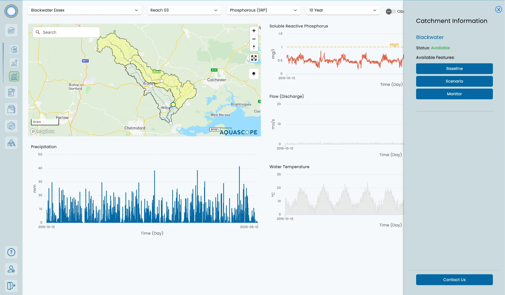Click the Catchment Information heading
505x295 pixels.
451,21
